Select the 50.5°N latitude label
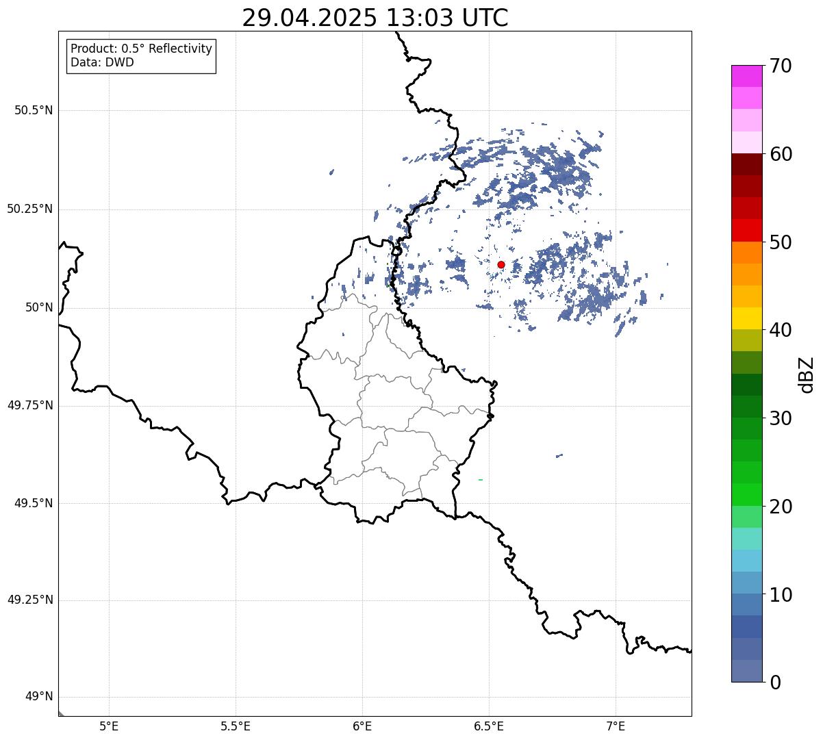This screenshot has width=823, height=740. pyautogui.click(x=34, y=110)
